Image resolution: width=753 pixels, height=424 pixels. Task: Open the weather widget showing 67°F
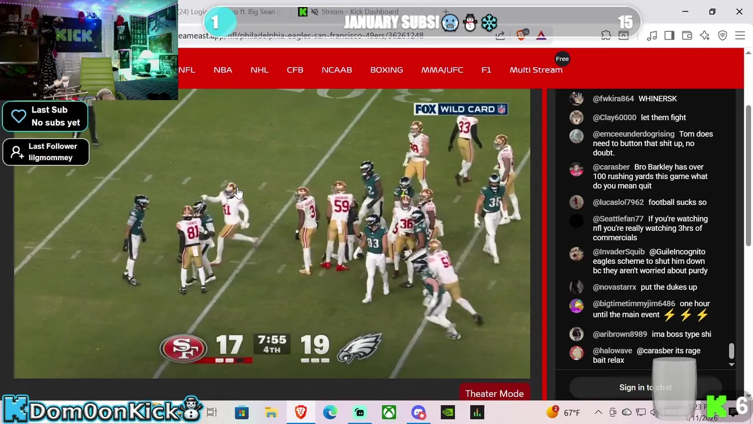point(564,412)
